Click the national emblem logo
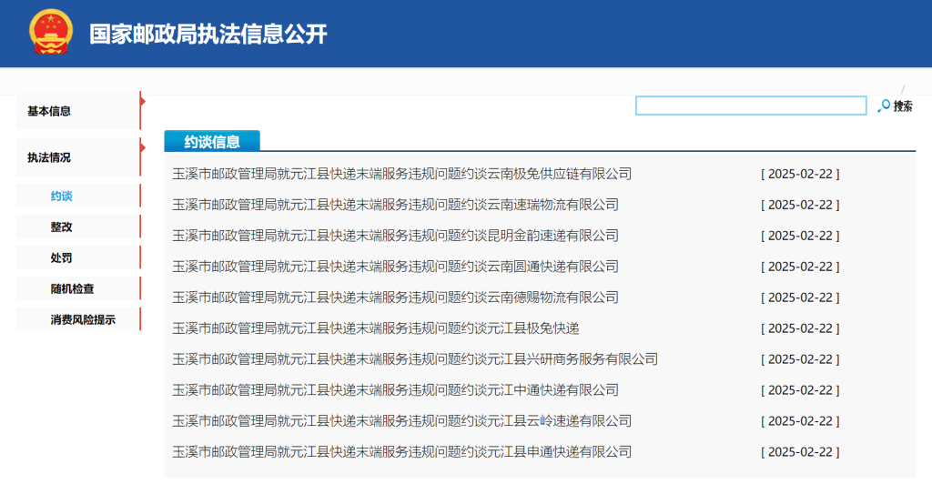Viewport: 932px width, 484px height. point(50,35)
